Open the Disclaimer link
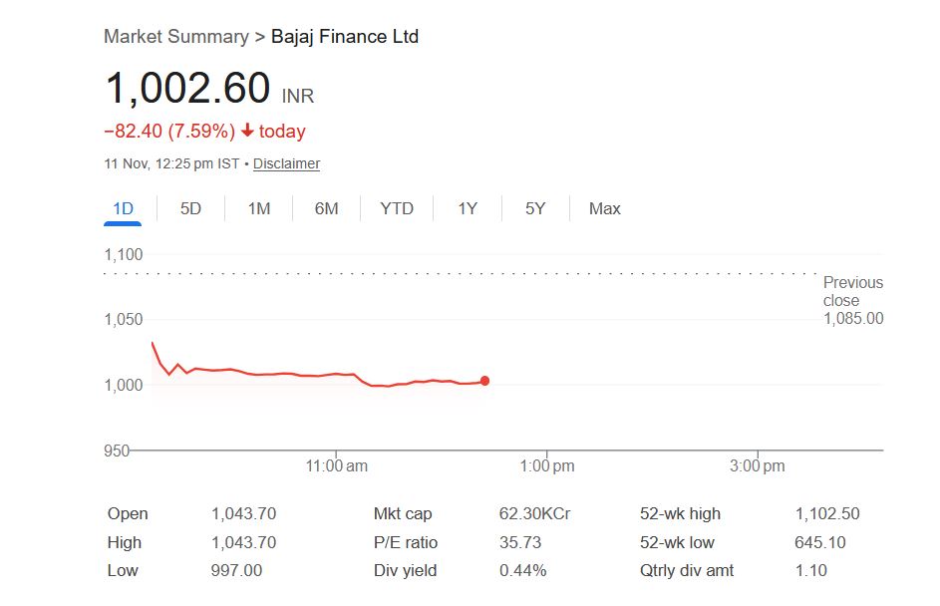 [286, 163]
